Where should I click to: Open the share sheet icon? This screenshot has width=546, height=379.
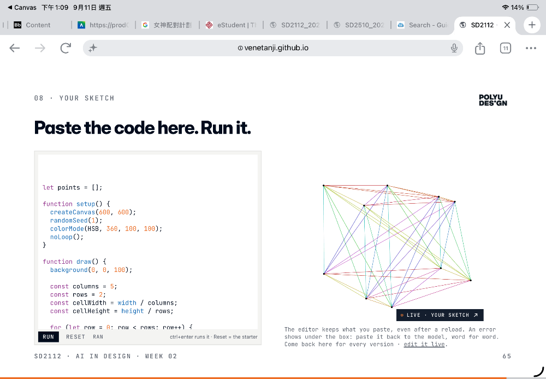[480, 48]
